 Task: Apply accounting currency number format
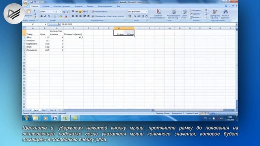tap(130, 16)
